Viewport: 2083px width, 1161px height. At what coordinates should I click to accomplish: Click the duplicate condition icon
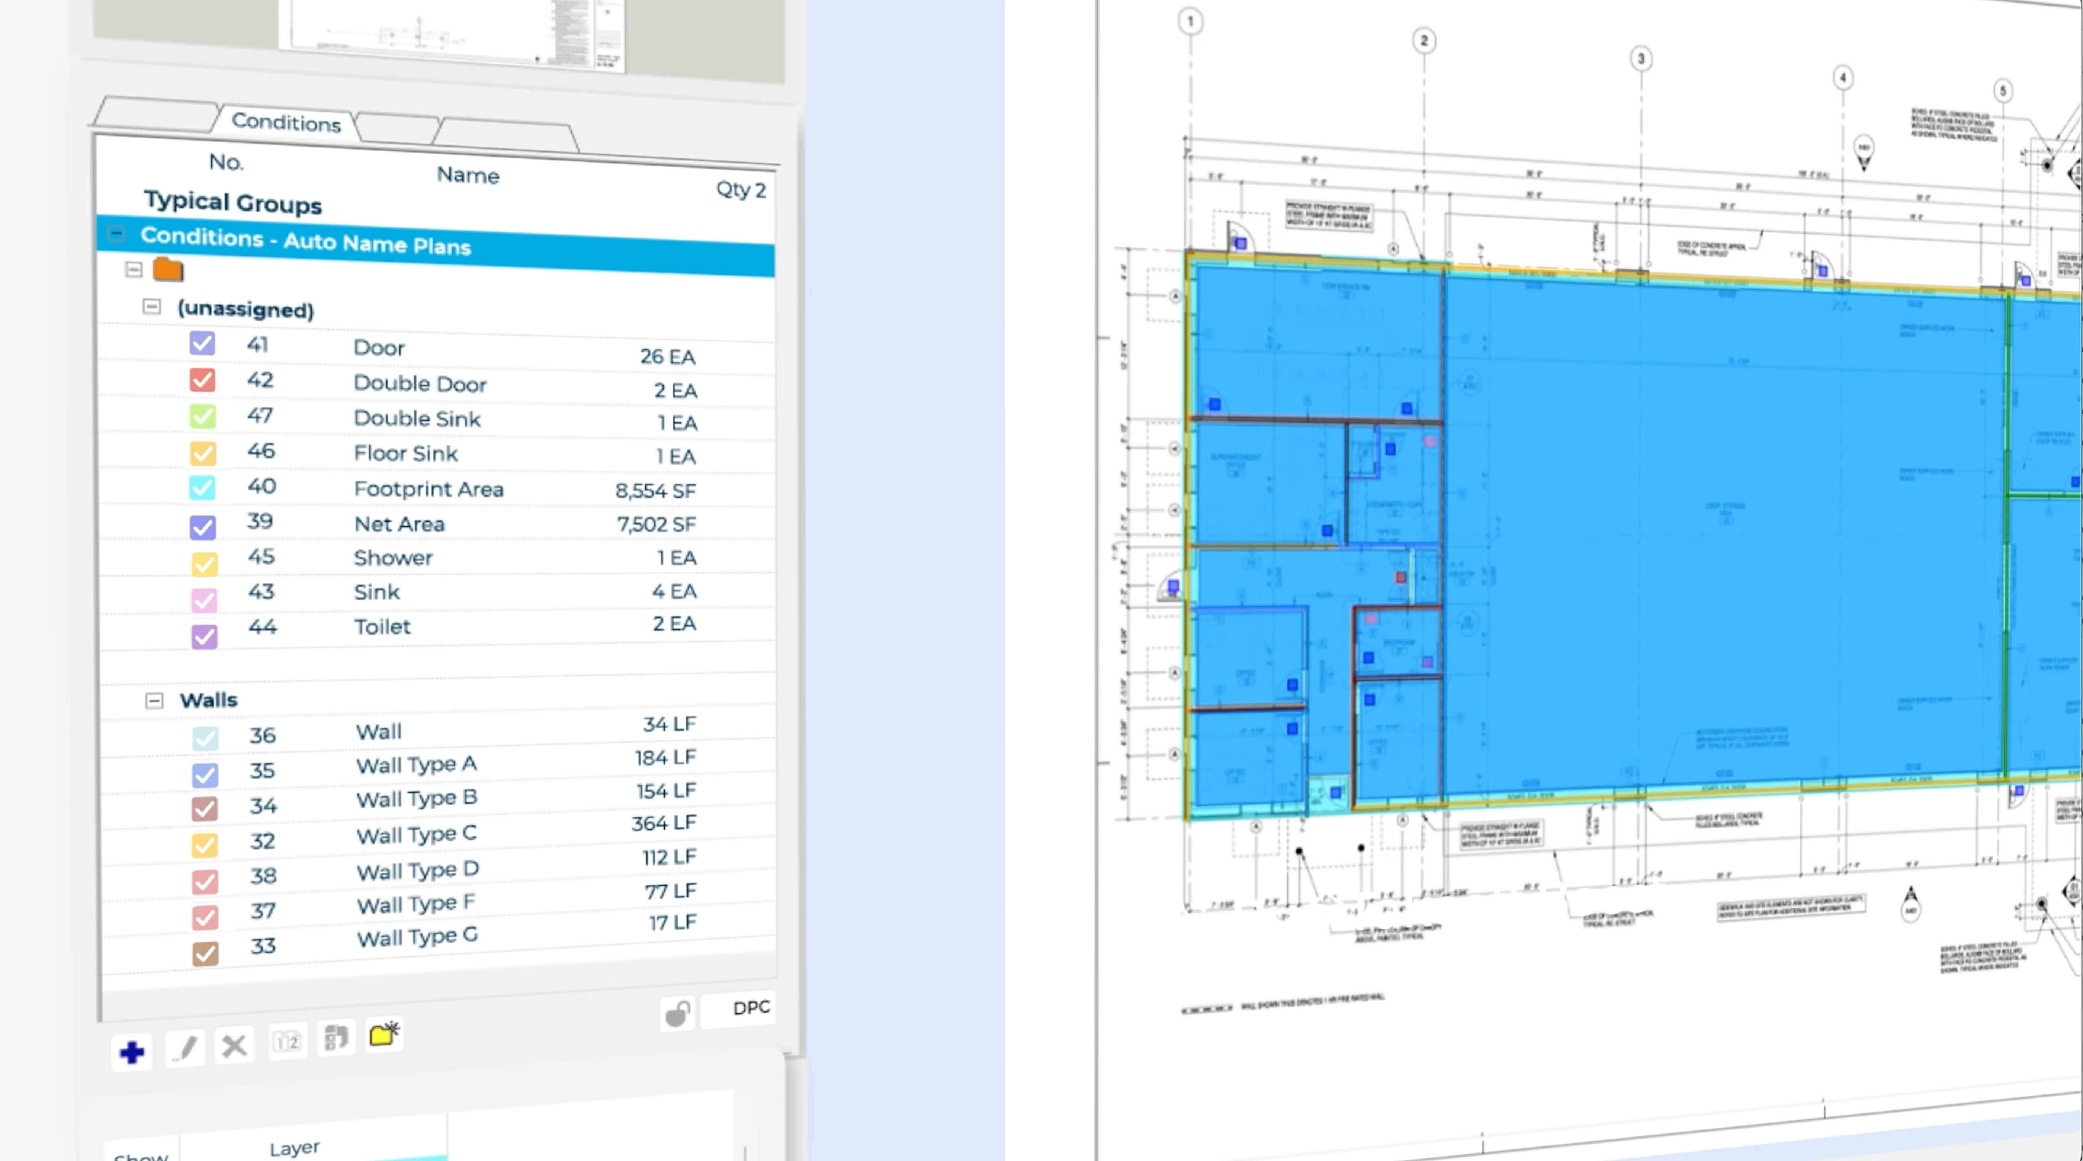336,1037
